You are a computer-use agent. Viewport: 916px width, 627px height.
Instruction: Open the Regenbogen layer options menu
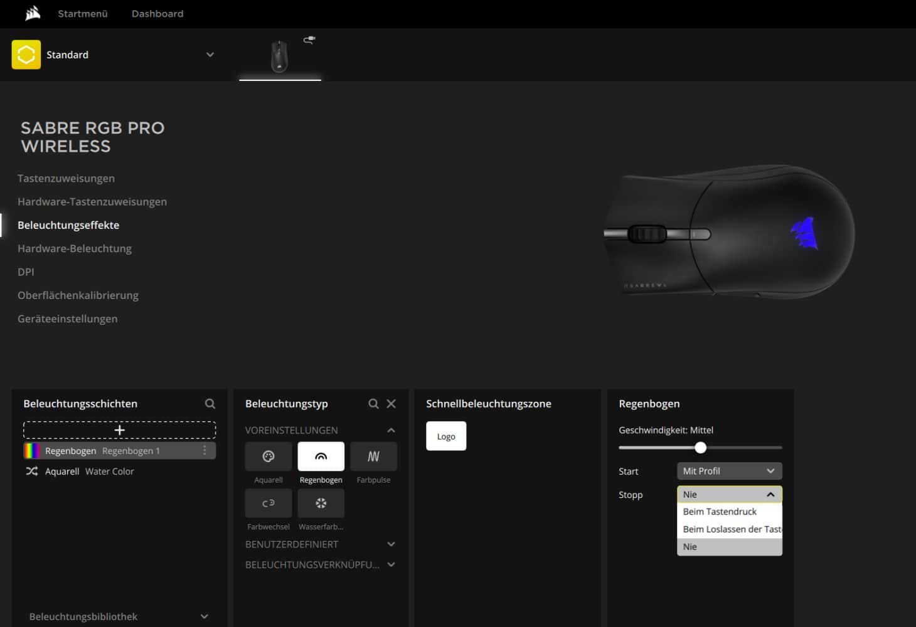(205, 451)
